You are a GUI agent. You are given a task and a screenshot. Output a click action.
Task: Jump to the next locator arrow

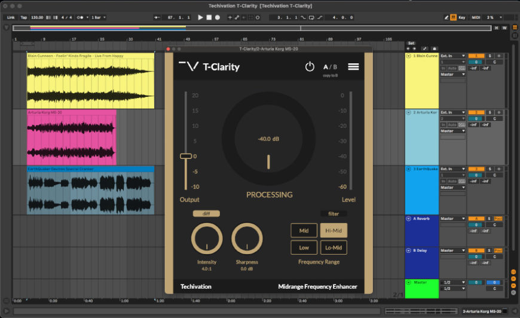pos(414,49)
